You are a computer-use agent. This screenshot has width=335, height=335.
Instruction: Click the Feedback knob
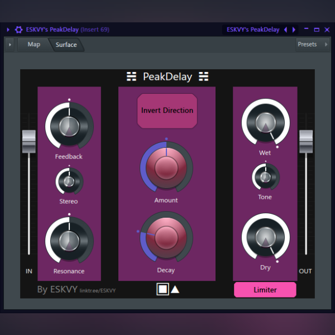(69, 127)
